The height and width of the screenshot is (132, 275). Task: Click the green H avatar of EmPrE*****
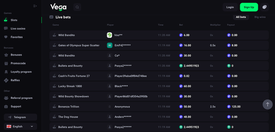coord(110,45)
